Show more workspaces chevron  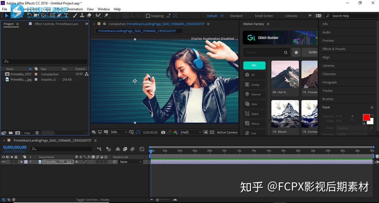point(310,16)
